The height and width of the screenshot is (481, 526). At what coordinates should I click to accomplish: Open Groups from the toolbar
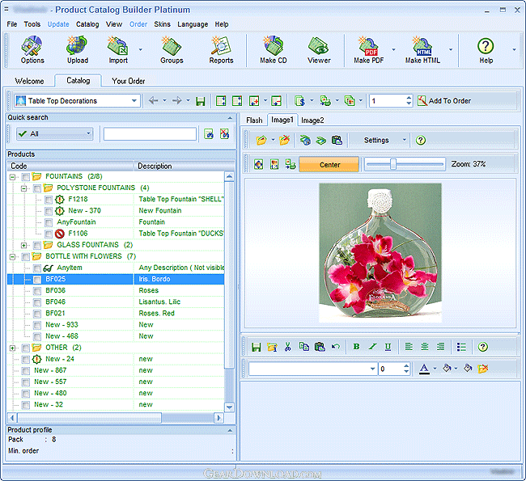tap(172, 50)
